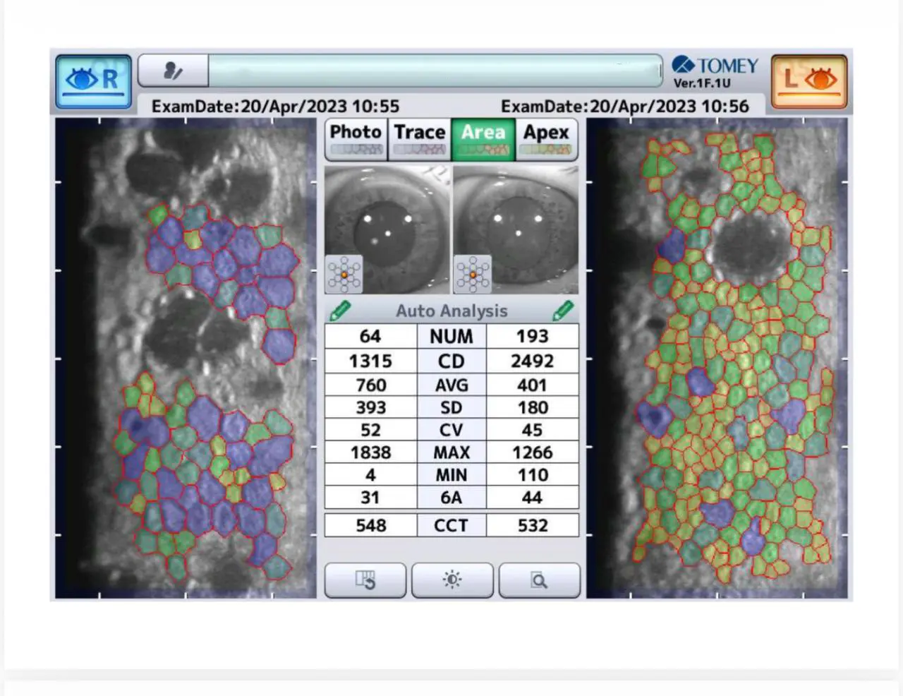Click the magnifier zoom button
The image size is (903, 696).
click(539, 580)
